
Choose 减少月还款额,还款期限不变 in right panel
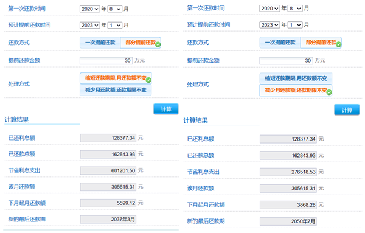pos(296,90)
